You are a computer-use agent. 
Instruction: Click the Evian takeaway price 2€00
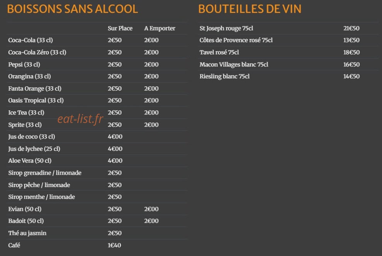(151, 209)
